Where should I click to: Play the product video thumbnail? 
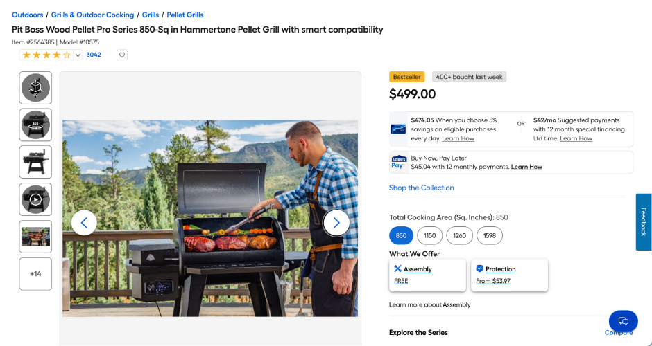(35, 199)
